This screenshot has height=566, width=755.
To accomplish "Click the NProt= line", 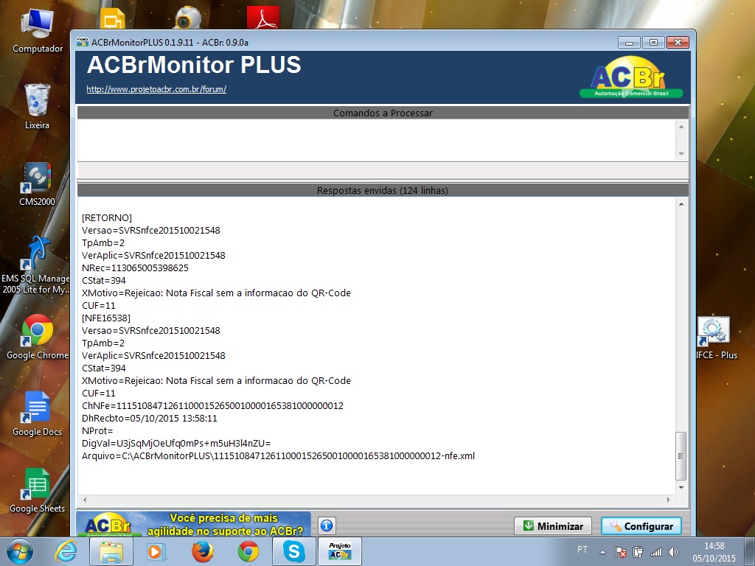I will click(x=97, y=430).
